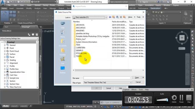The image size is (195, 109).
Task: Open the Look in drive dropdown
Action: tap(106, 18)
